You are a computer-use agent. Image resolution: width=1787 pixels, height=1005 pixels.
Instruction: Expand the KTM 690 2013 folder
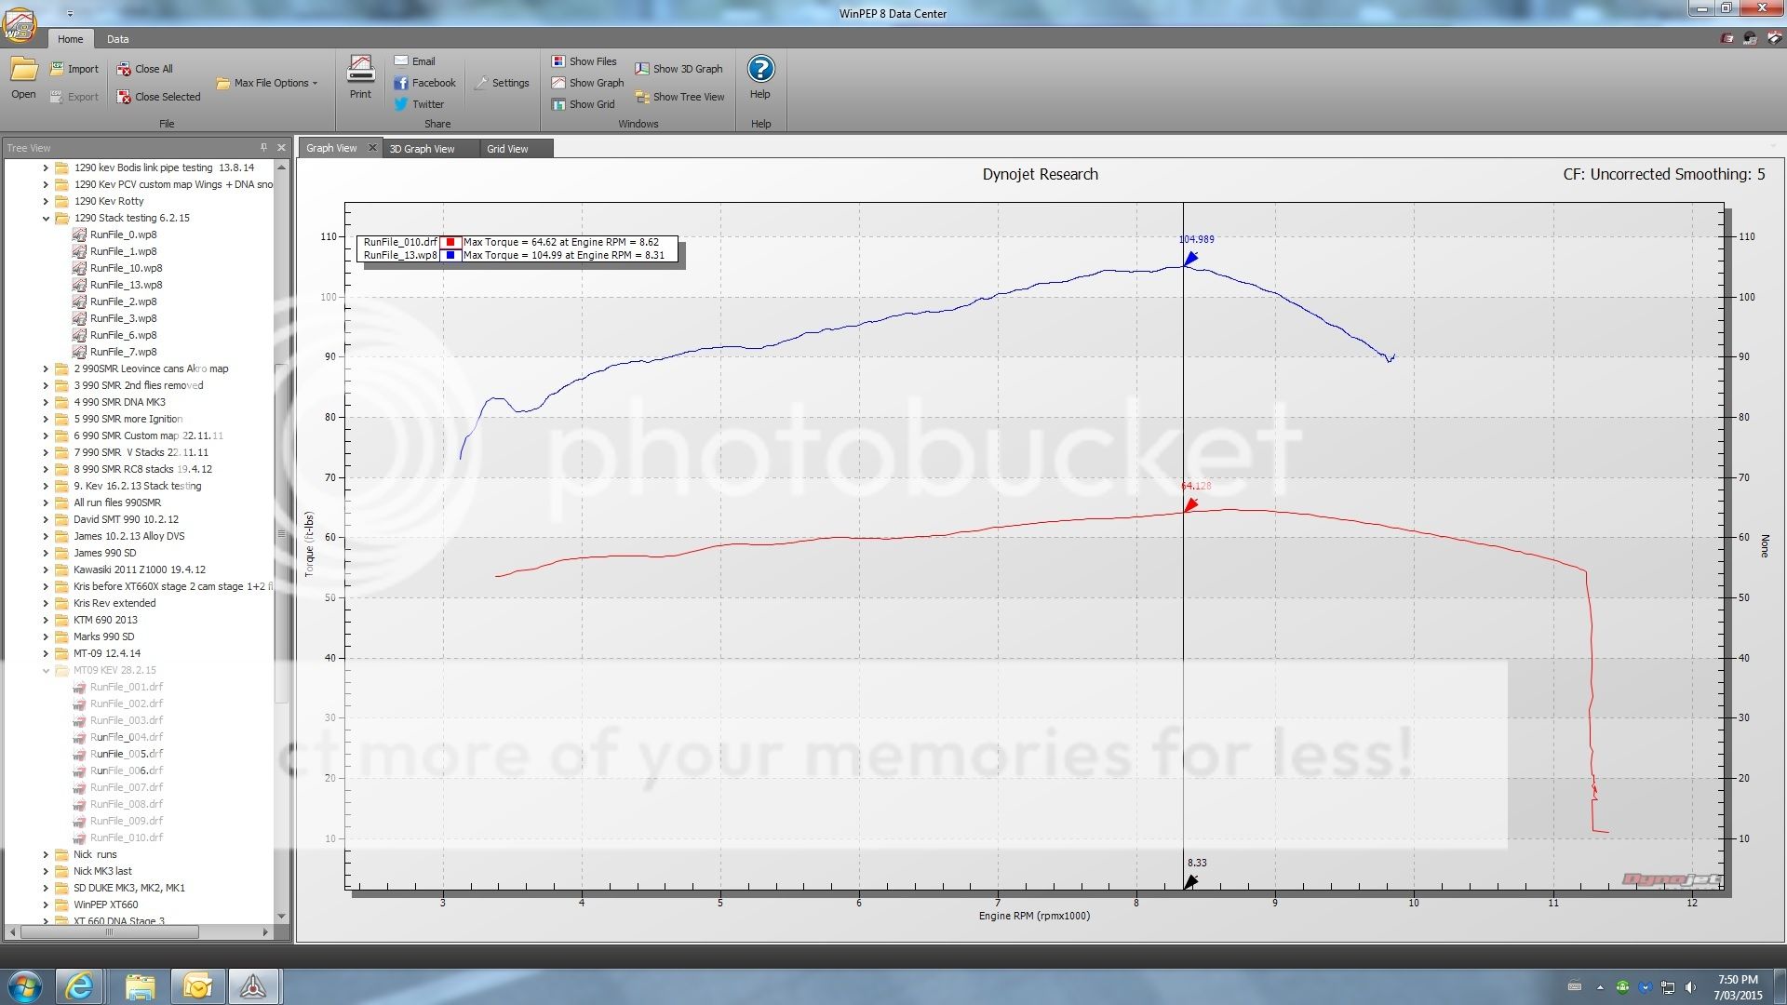pyautogui.click(x=46, y=620)
